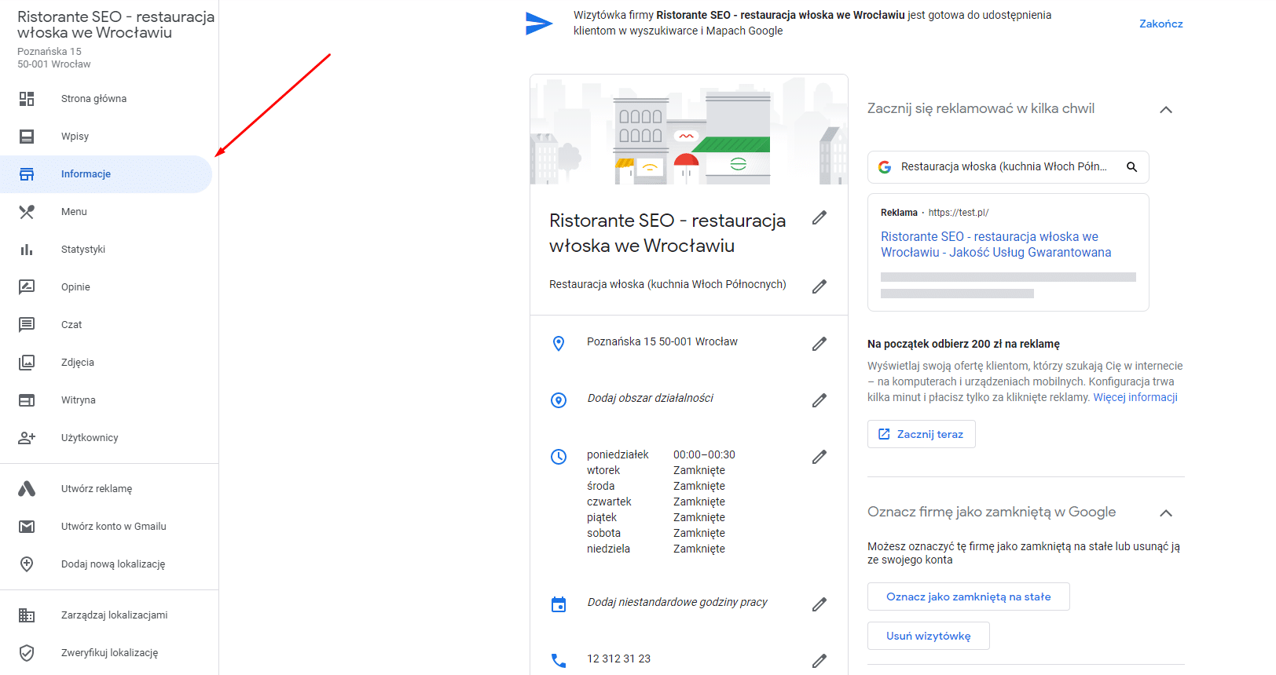Click the Zarządzaj lokalizacjami building icon
Screen dimensions: 1276x675
pyautogui.click(x=27, y=615)
